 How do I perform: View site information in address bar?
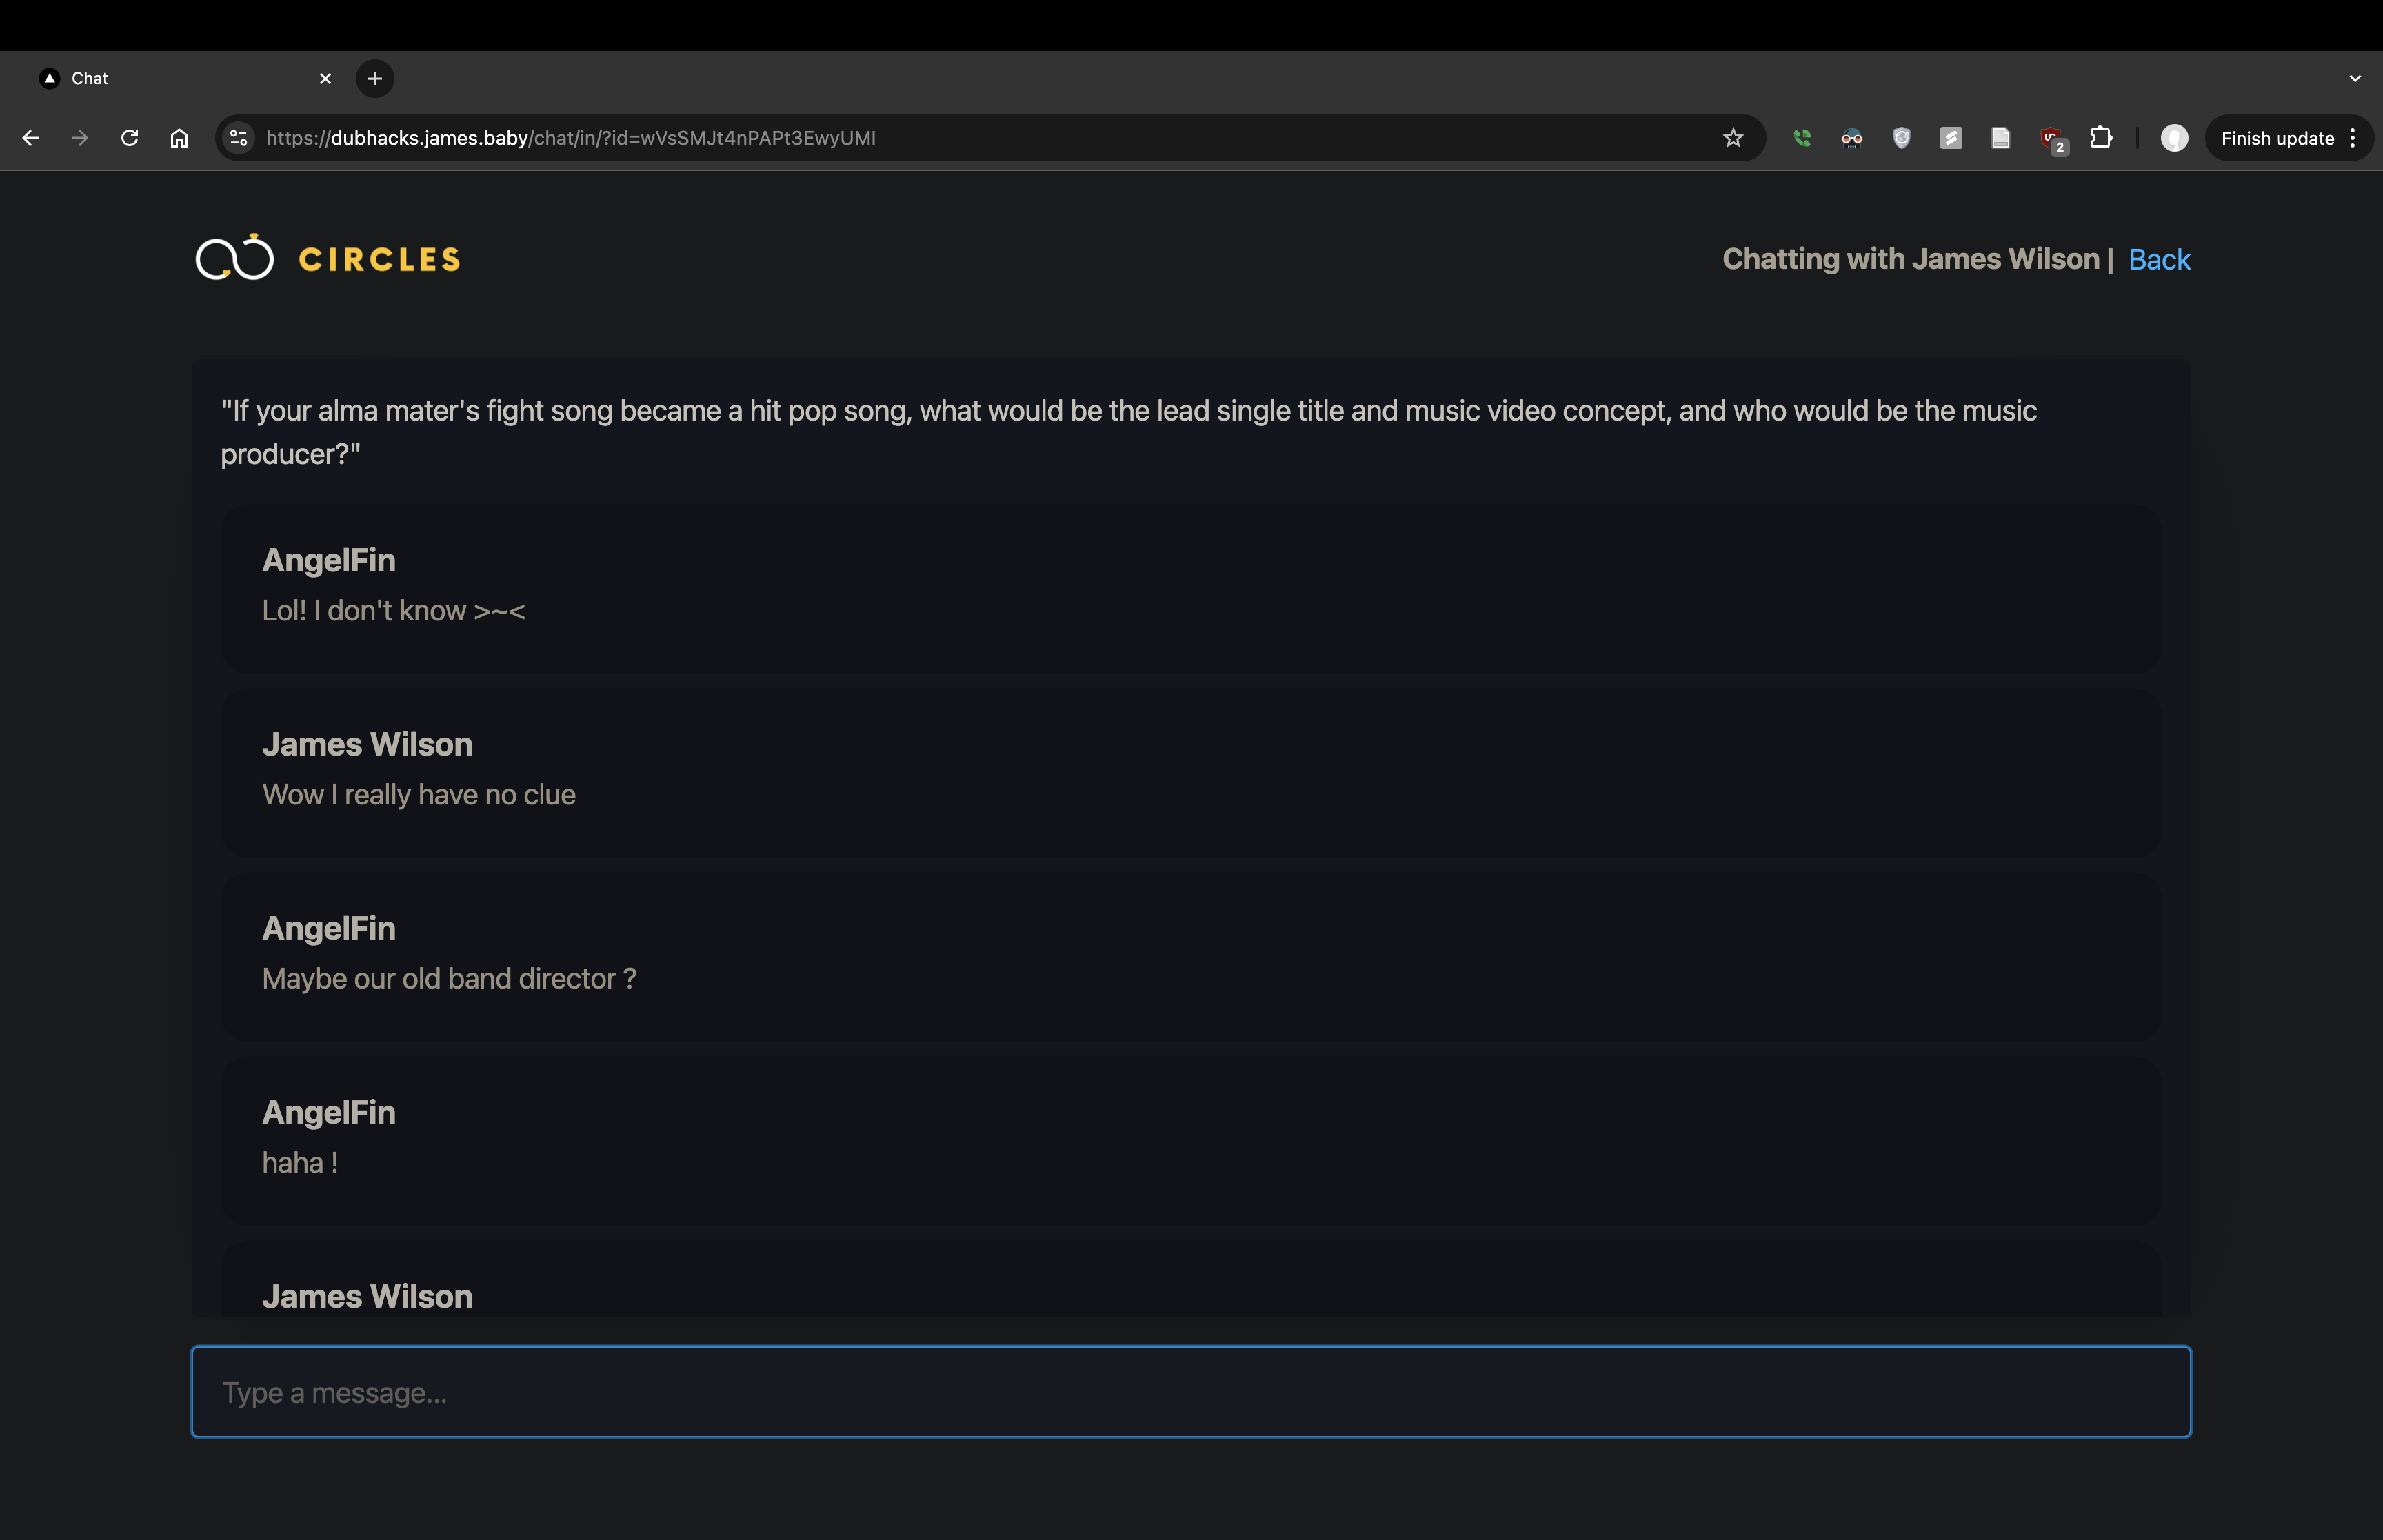(238, 138)
